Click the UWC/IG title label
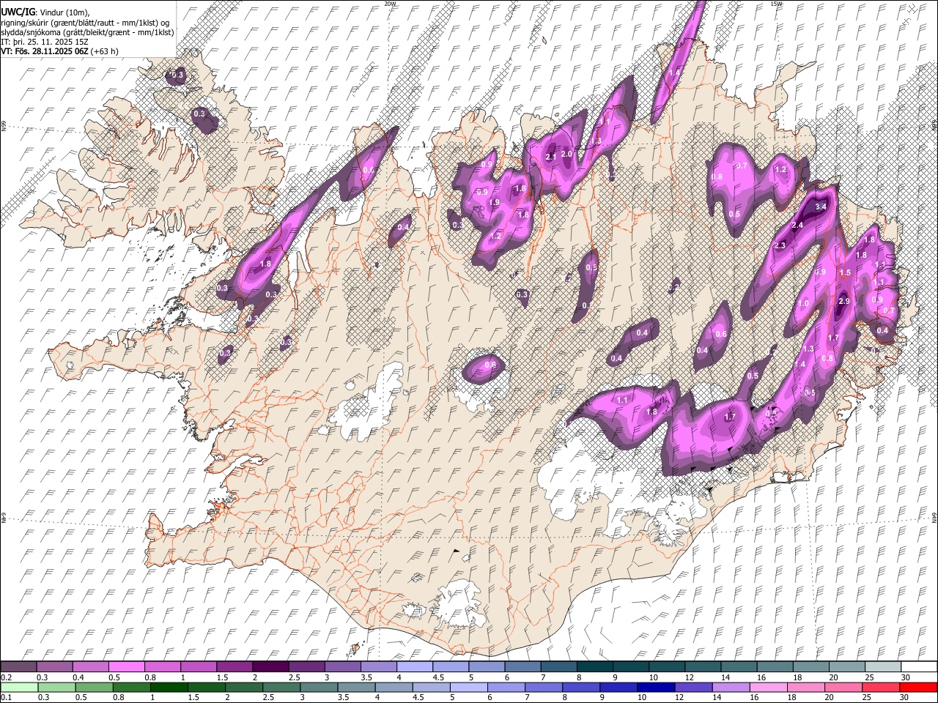This screenshot has height=703, width=938. click(x=18, y=12)
